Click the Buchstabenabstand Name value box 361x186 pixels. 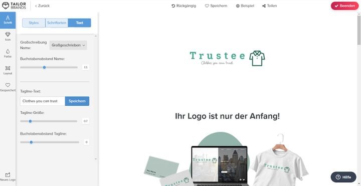pos(86,68)
